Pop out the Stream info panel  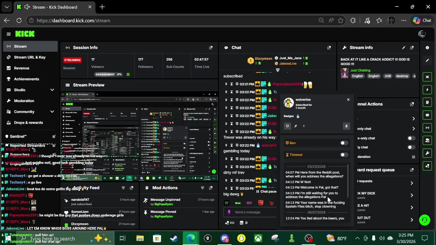[412, 48]
